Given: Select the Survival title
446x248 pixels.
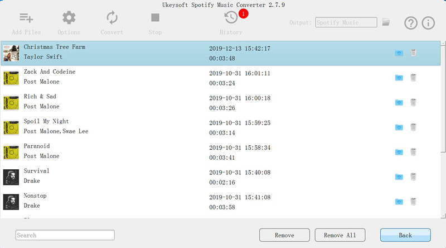Looking at the screenshot, I should coord(36,171).
